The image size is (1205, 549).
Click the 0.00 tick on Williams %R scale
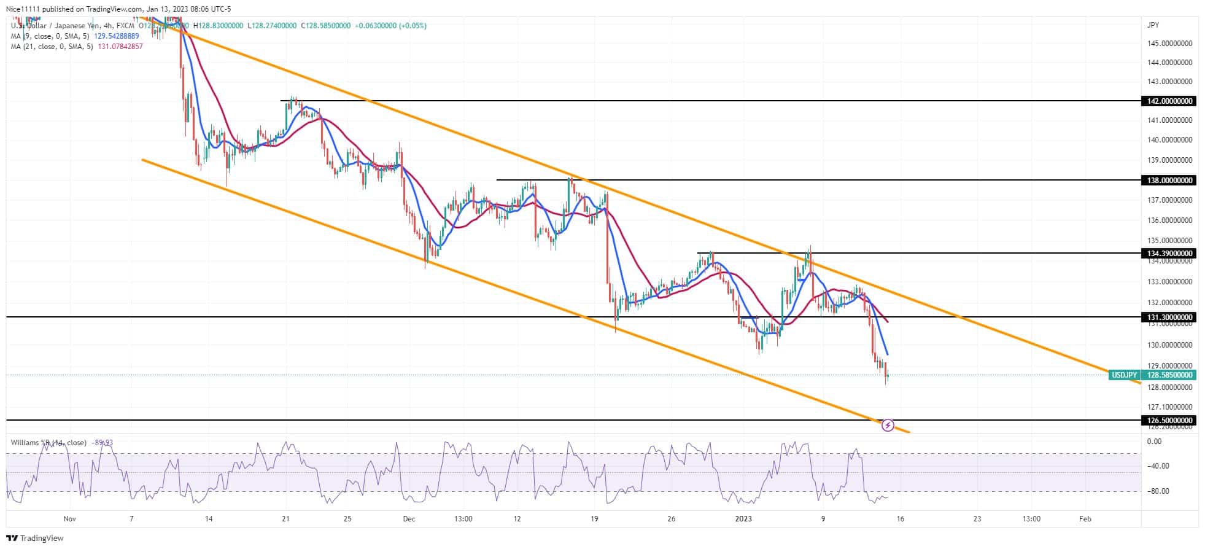[1154, 441]
